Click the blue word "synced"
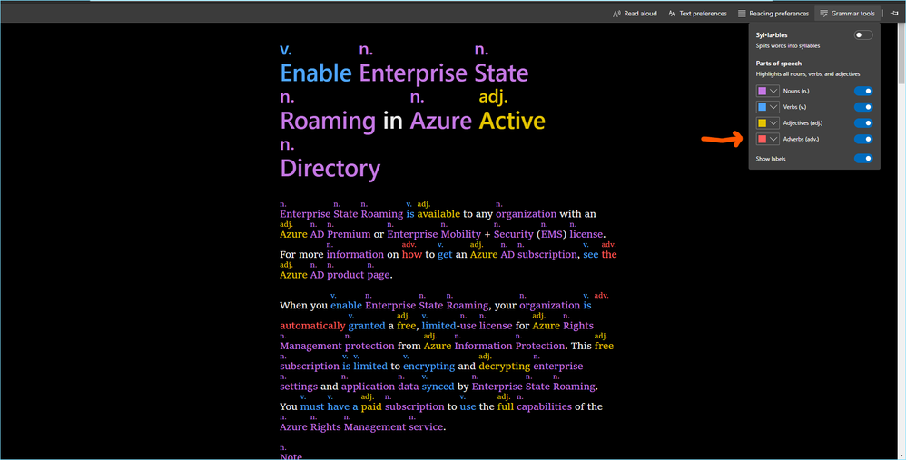This screenshot has height=460, width=906. coord(438,387)
